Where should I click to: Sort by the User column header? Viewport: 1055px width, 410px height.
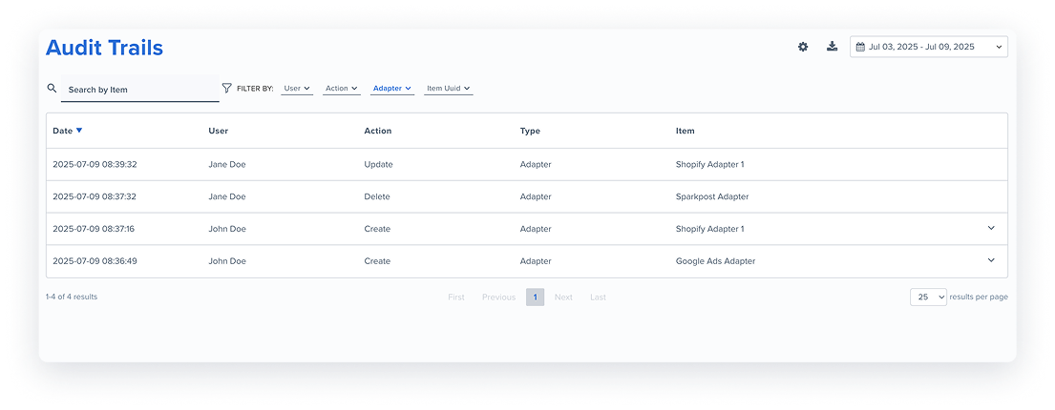click(218, 131)
